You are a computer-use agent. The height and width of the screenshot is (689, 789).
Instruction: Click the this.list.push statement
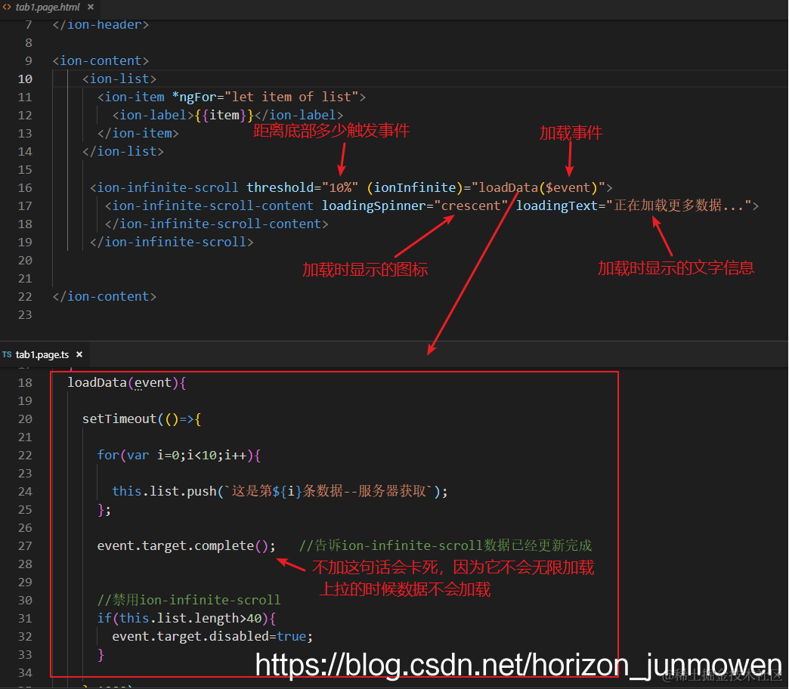(x=280, y=491)
